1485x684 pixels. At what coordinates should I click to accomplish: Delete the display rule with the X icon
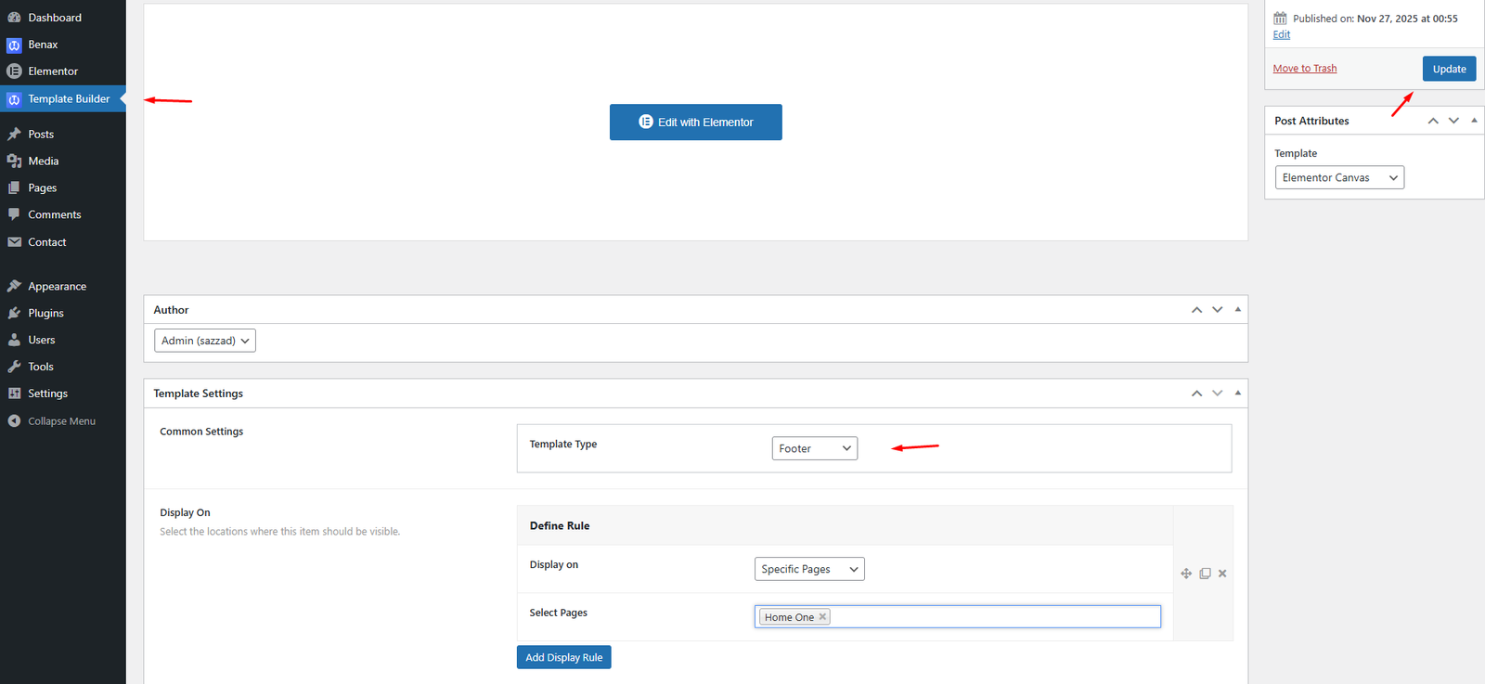(1222, 574)
